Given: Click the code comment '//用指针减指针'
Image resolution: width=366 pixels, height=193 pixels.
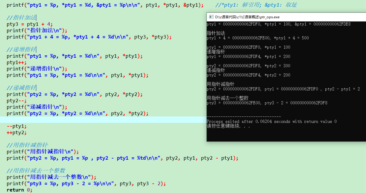Looking at the screenshot, I should [x=27, y=145].
